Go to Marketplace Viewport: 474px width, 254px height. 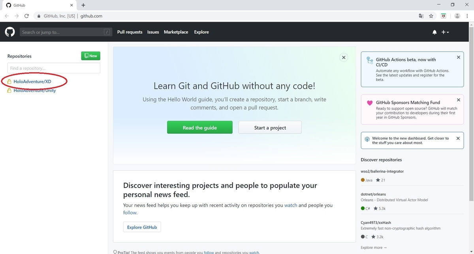point(176,32)
